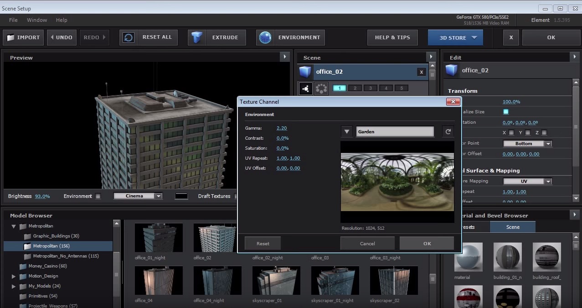This screenshot has height=308, width=582.
Task: Select the Reset All tool
Action: (x=148, y=37)
